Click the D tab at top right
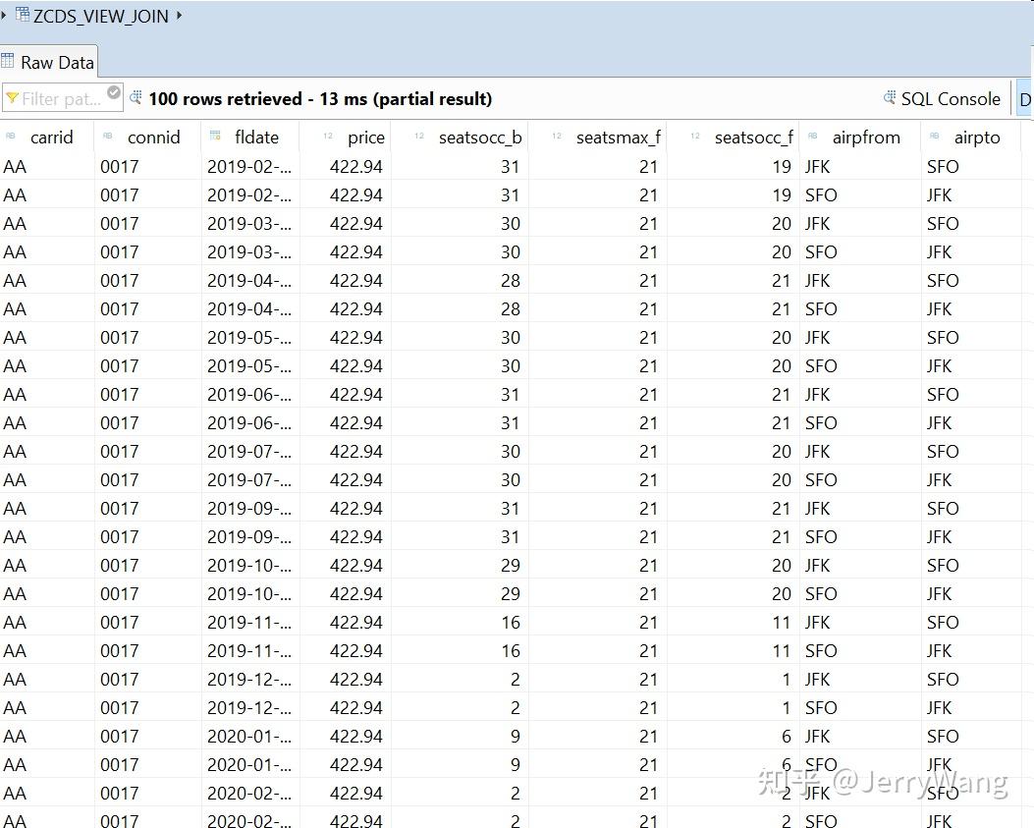 click(x=1025, y=98)
